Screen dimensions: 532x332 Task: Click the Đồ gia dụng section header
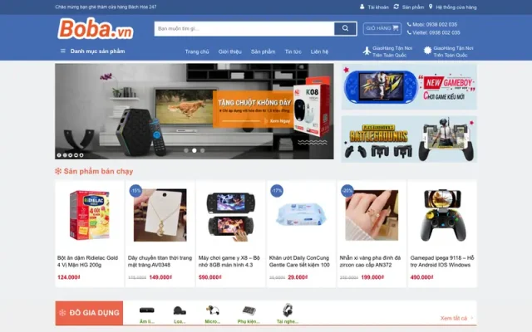(89, 313)
